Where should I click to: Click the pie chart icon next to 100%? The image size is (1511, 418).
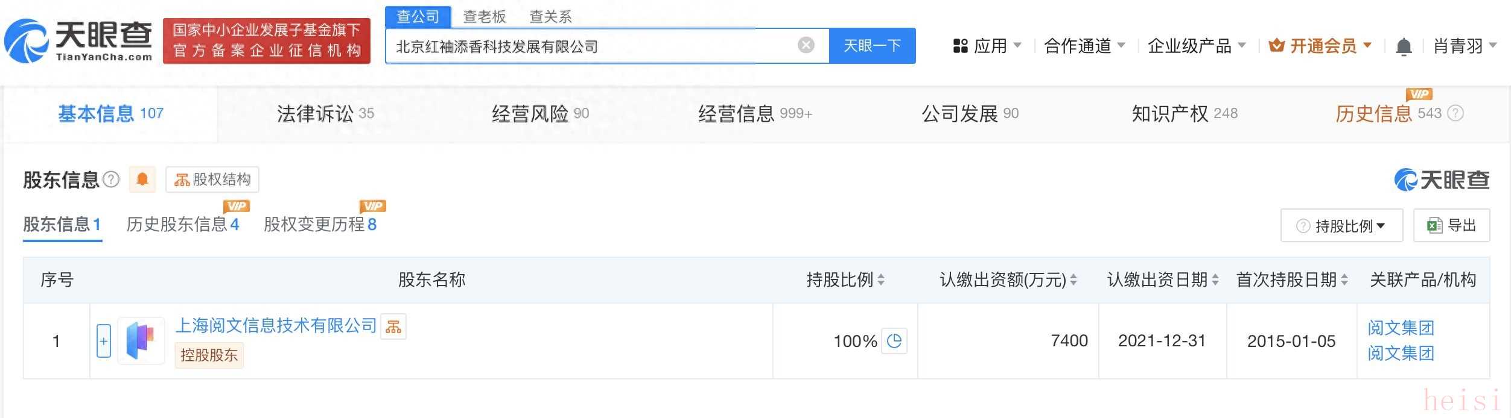894,341
